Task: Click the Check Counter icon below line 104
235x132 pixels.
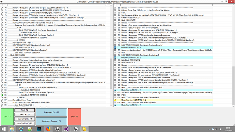Action: [x=115, y=105]
